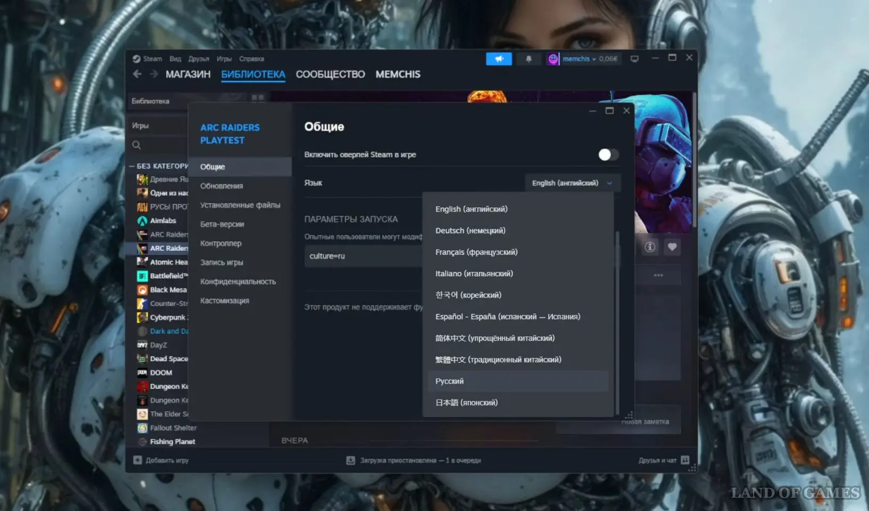Click the game info icon

point(649,247)
